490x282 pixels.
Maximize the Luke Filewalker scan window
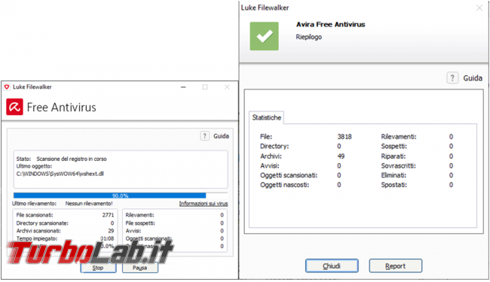coord(205,87)
